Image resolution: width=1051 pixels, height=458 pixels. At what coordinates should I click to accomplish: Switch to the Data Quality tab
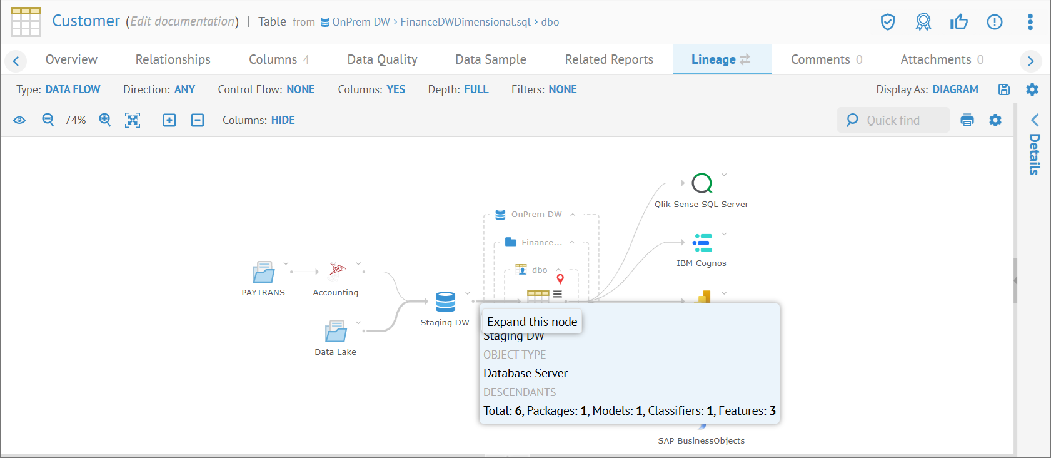(x=382, y=59)
